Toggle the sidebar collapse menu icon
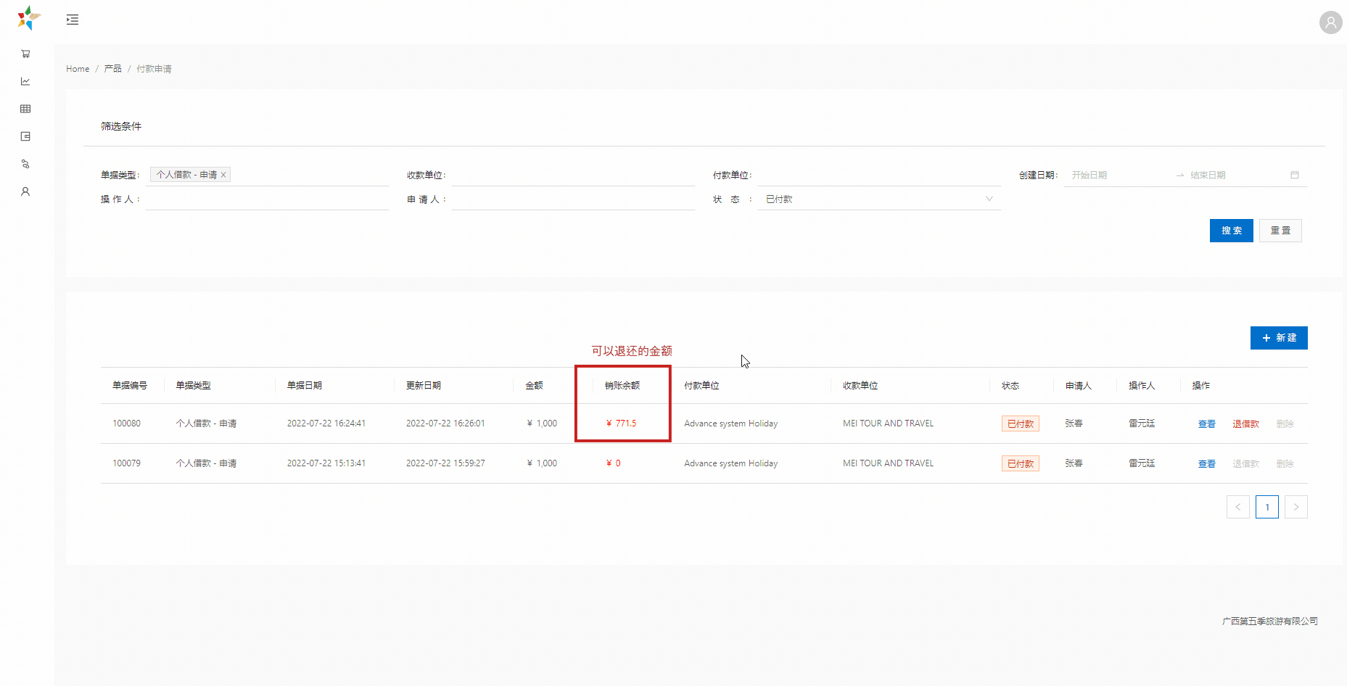The image size is (1347, 686). (73, 20)
